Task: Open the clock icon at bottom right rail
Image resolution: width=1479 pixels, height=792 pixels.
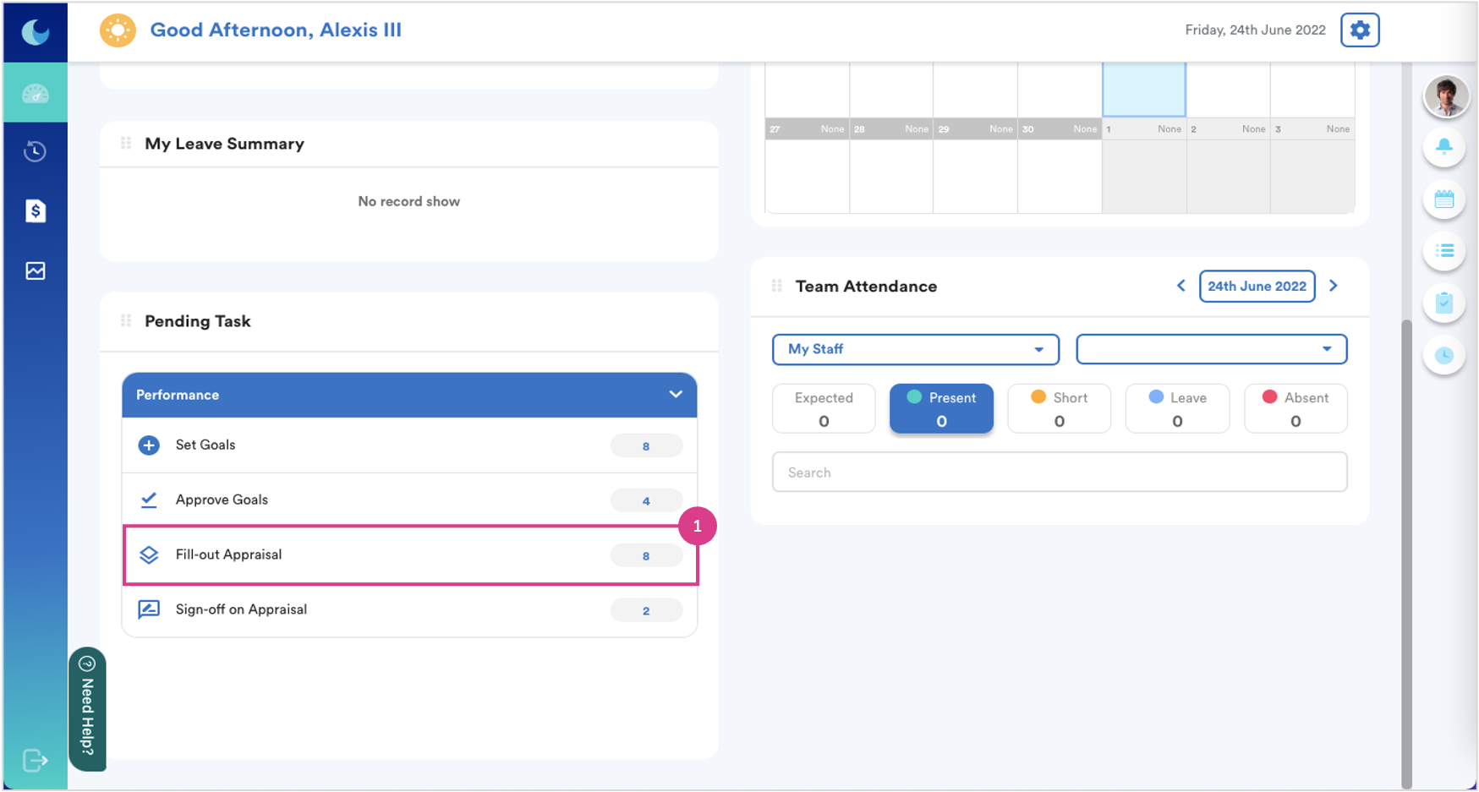Action: [1444, 356]
